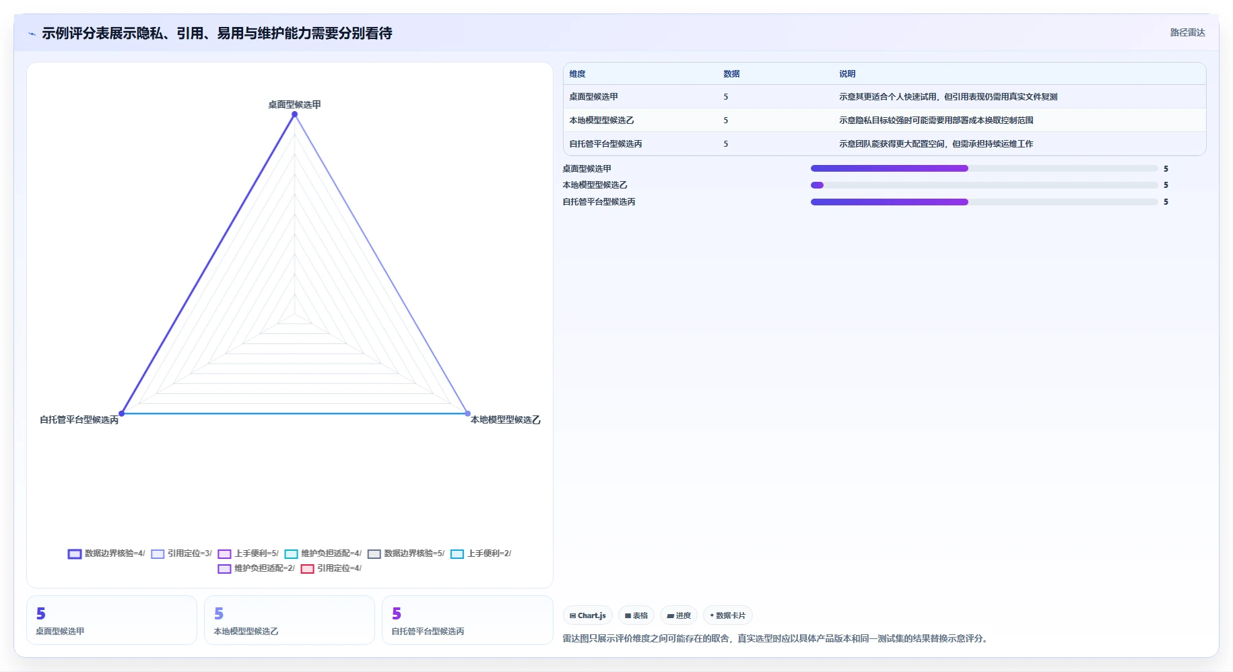Toggle legend item 数据边界核验=4/

(x=106, y=553)
